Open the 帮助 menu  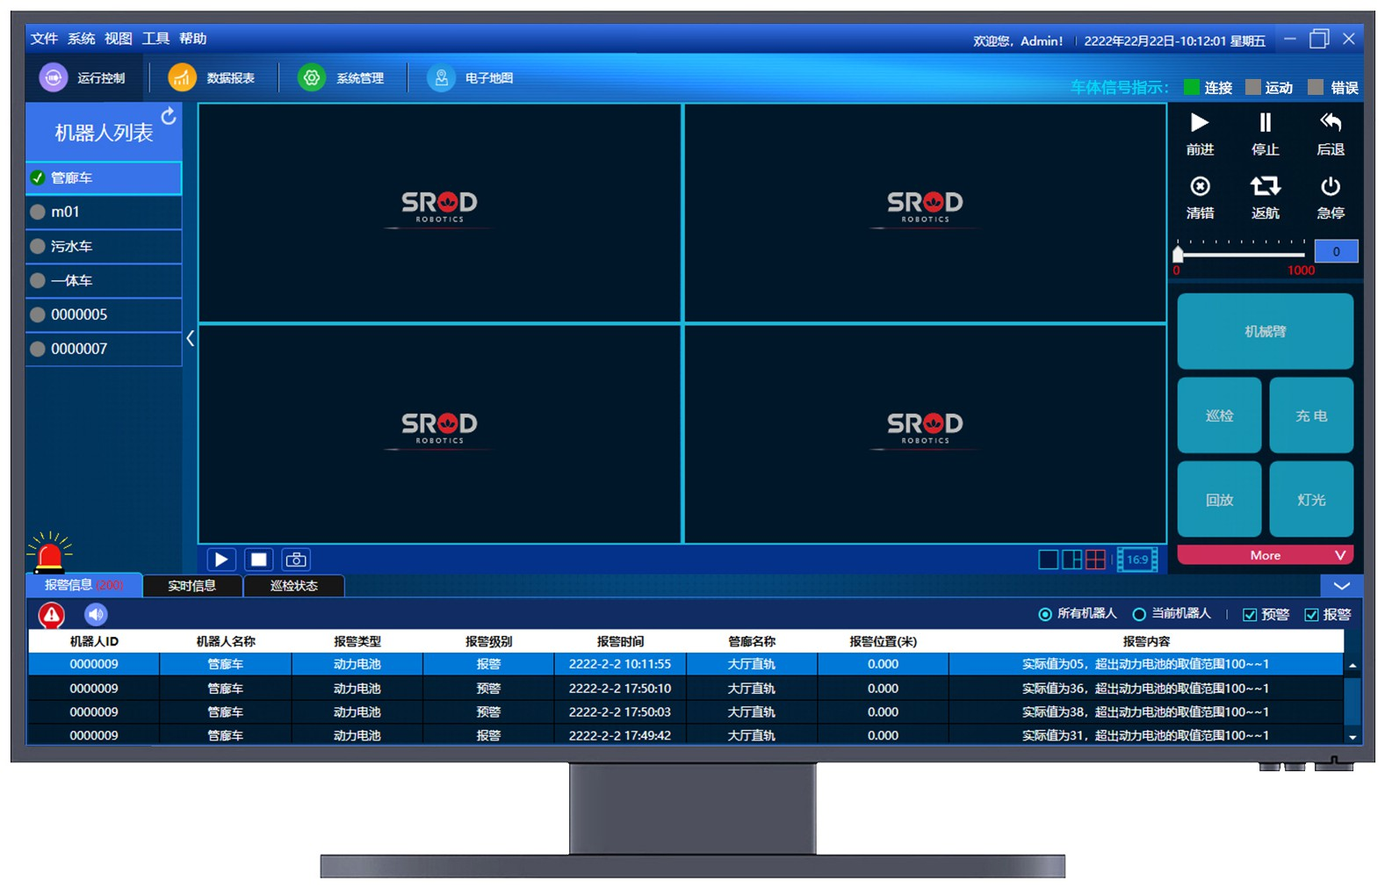[193, 39]
